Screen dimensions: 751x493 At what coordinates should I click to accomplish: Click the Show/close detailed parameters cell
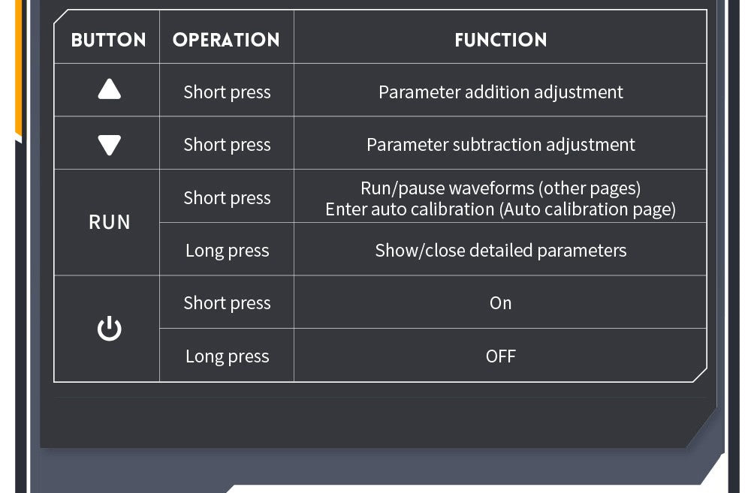coord(500,251)
